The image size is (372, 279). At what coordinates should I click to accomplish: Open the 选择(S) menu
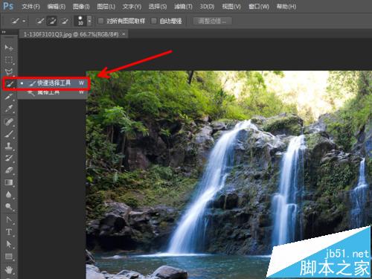158,7
